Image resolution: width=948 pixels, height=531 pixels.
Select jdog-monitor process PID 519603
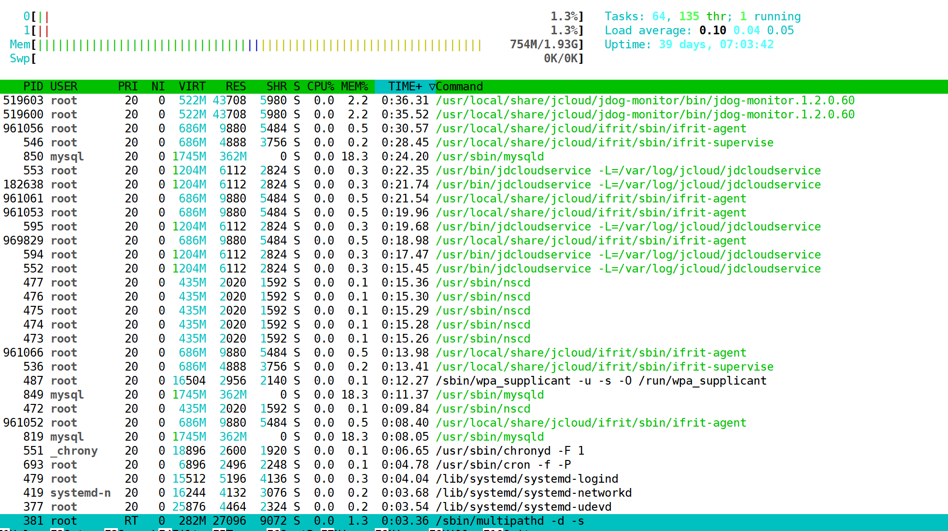click(645, 101)
